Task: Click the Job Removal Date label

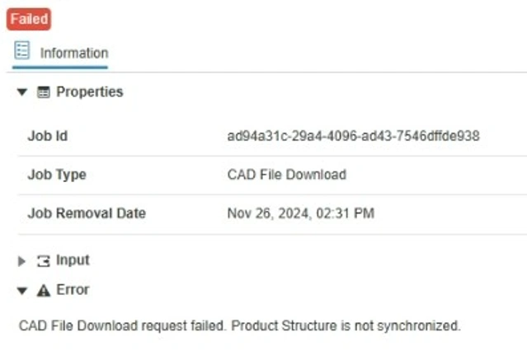Action: click(87, 213)
